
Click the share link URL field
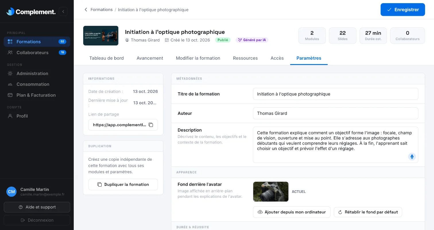(123, 125)
